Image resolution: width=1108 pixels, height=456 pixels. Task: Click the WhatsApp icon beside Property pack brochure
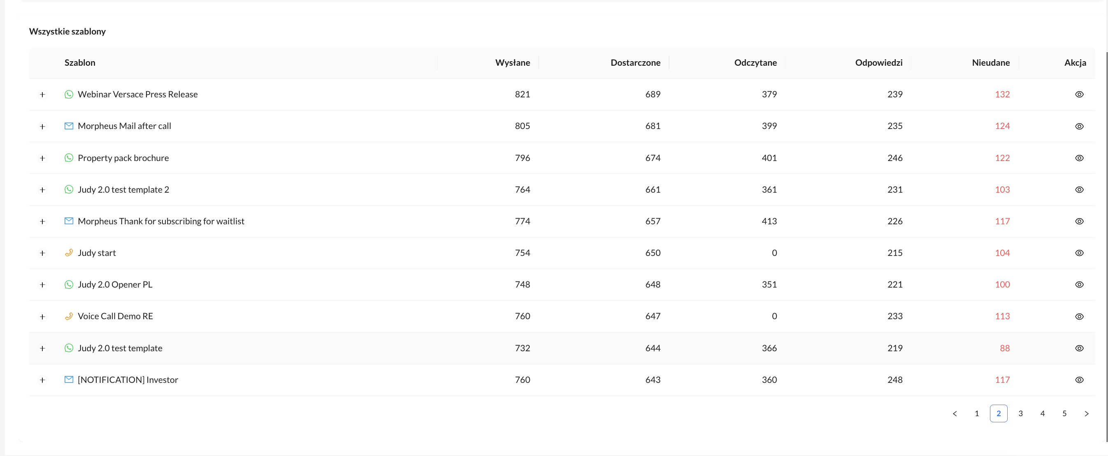click(x=69, y=158)
